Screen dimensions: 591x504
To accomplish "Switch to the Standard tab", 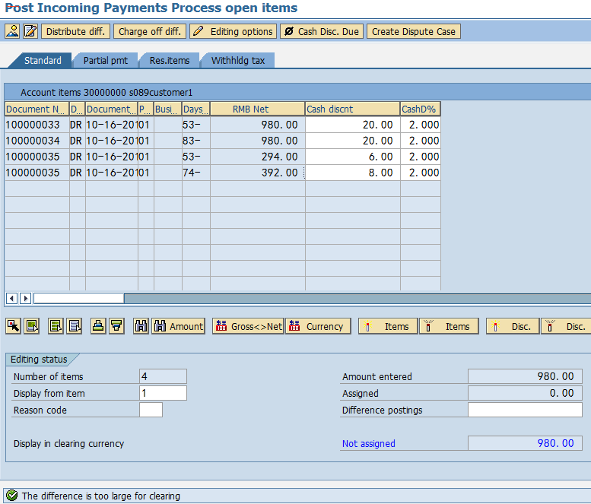I will 43,60.
